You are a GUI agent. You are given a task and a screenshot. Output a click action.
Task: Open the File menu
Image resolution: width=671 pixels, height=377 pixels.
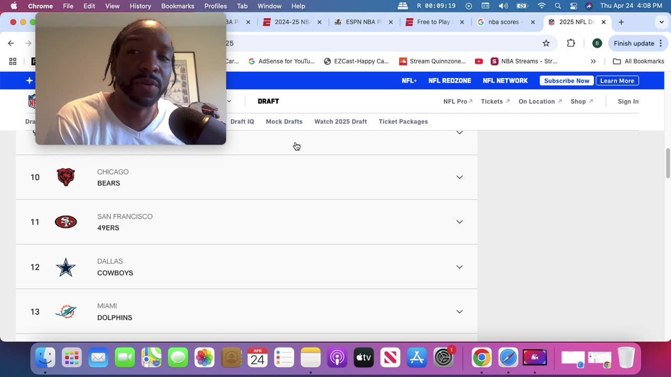68,6
